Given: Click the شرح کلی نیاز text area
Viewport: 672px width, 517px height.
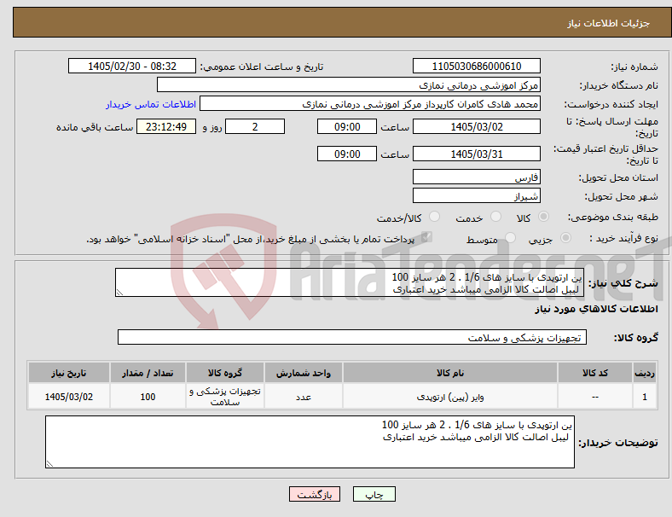Looking at the screenshot, I should point(350,282).
